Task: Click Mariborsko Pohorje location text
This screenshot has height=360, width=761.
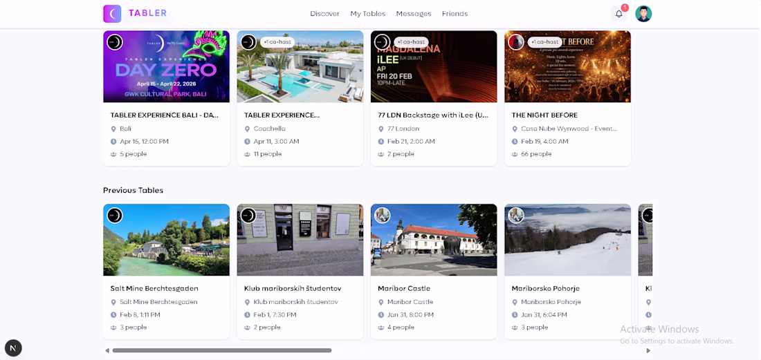Action: (551, 302)
